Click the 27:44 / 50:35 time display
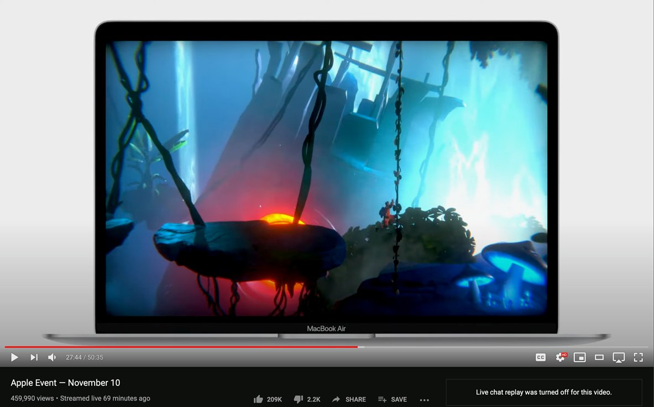 84,357
